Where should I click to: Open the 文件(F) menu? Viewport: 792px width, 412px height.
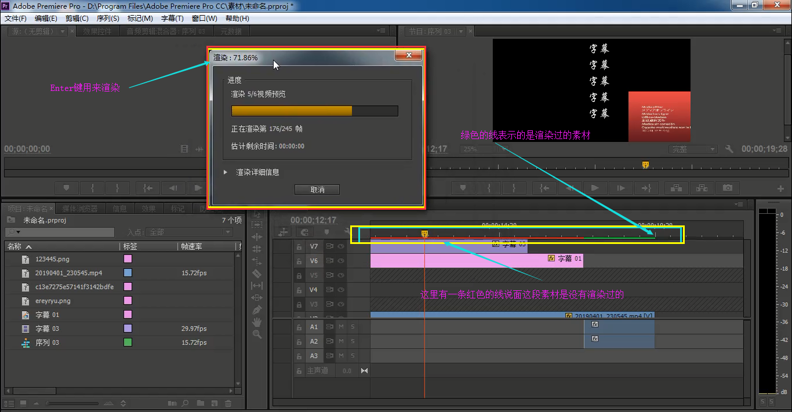coord(16,19)
